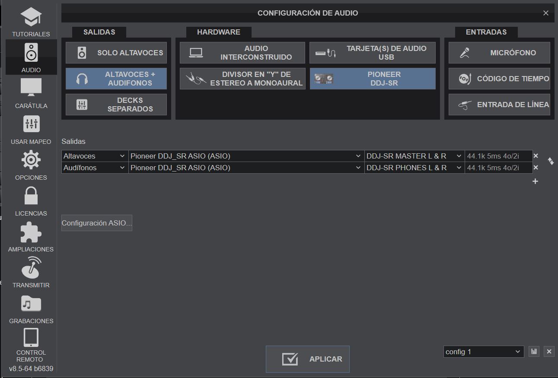Select Solo Altavoces output mode

point(116,53)
